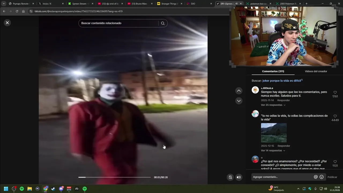This screenshot has width=343, height=193.
Task: Open the system volume icon in the tray
Action: click(326, 189)
